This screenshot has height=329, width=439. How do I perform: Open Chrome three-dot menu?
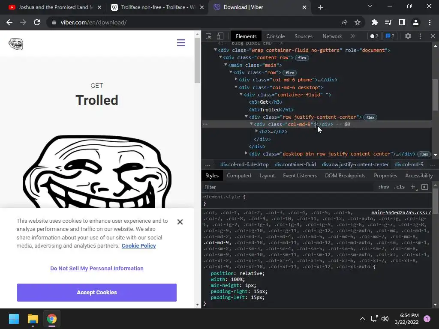pos(430,22)
